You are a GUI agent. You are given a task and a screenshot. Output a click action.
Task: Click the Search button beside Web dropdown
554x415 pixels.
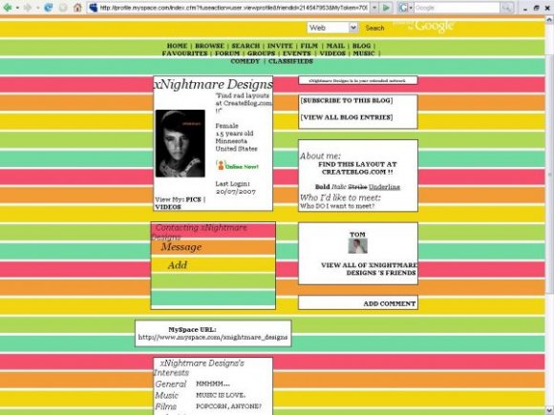click(x=374, y=28)
